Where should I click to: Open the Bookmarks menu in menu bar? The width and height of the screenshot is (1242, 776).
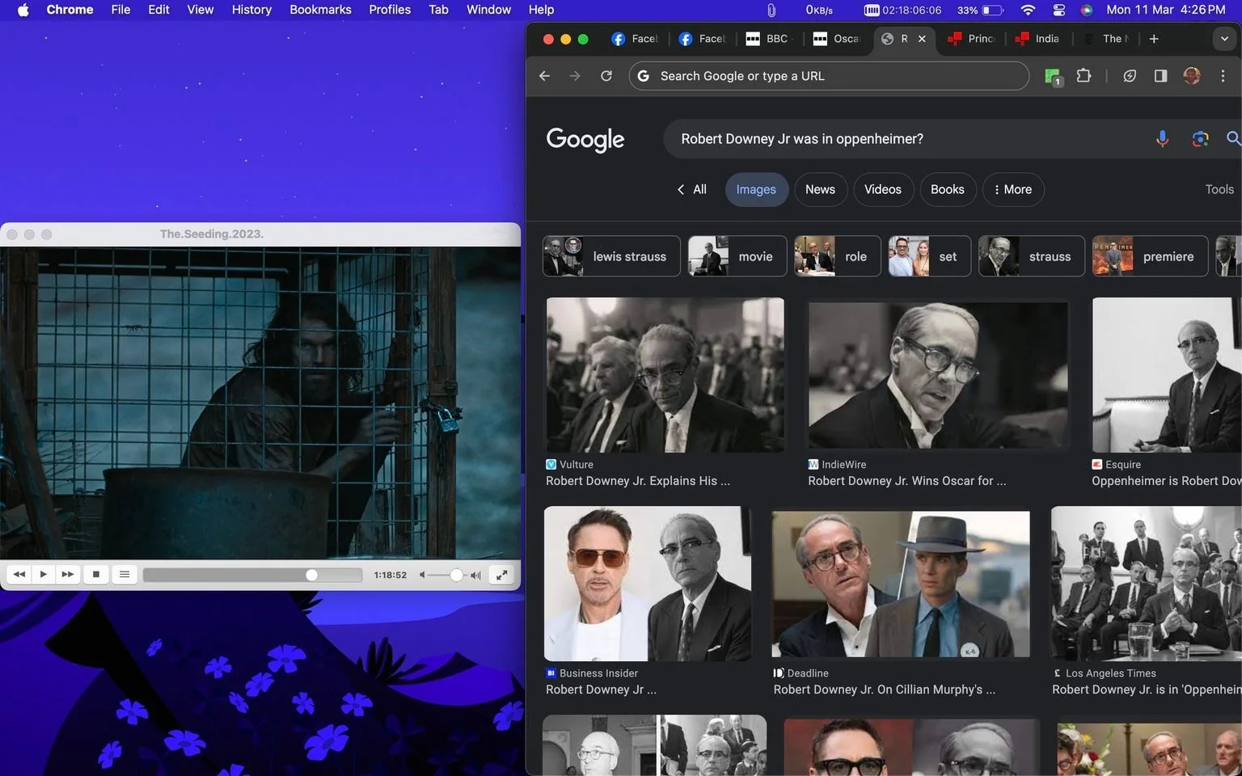click(320, 10)
